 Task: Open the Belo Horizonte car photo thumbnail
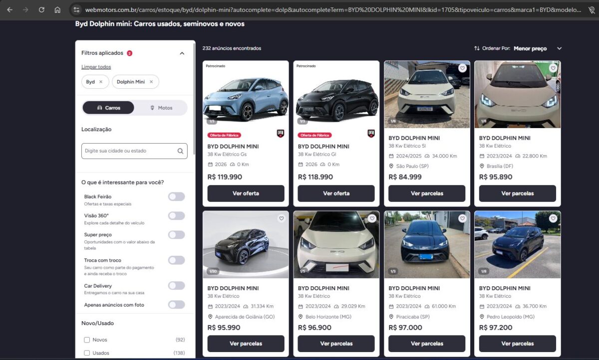click(336, 244)
